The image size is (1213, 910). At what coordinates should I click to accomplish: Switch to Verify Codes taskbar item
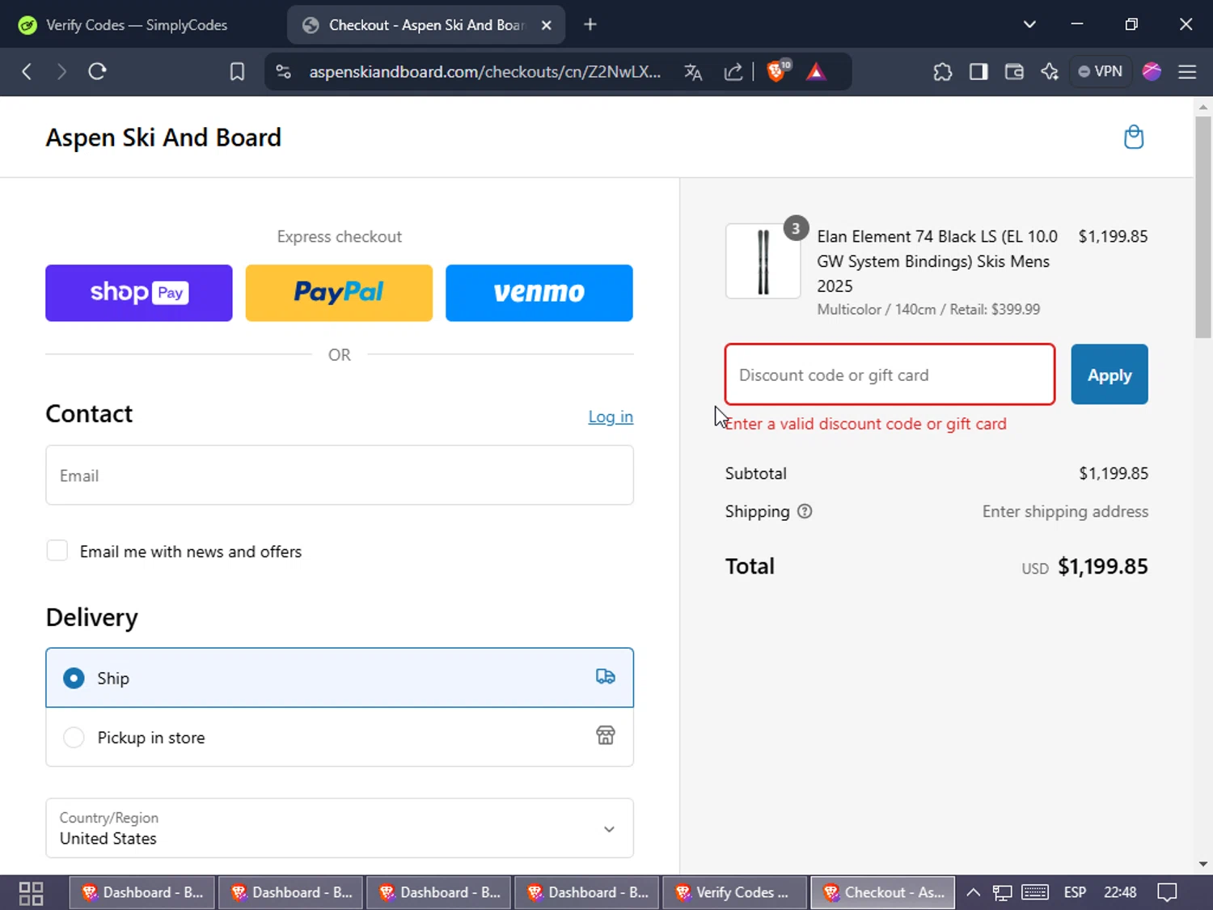[735, 892]
